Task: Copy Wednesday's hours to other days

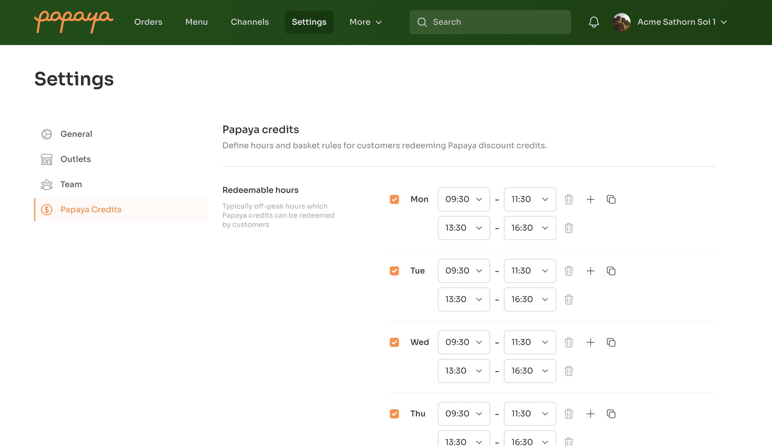Action: pos(611,342)
